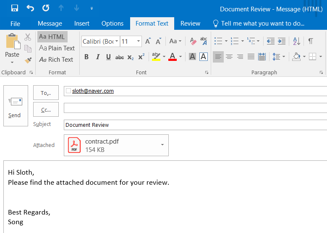Apply yellow text highlight color
Image resolution: width=327 pixels, height=233 pixels.
[156, 57]
